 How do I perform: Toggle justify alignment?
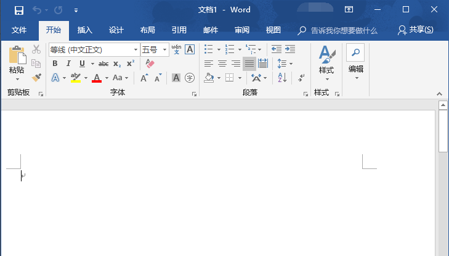tap(249, 64)
